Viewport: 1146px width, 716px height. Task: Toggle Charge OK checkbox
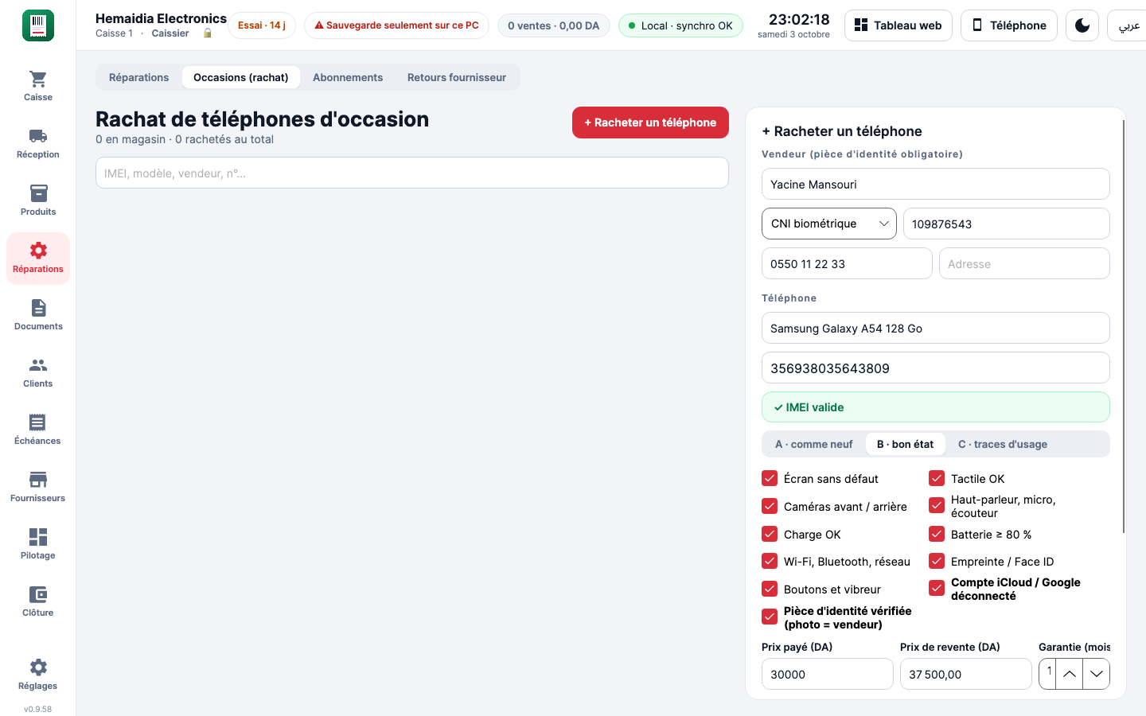point(770,534)
